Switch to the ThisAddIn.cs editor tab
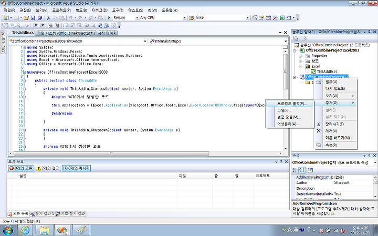The width and height of the screenshot is (378, 236). (x=23, y=33)
